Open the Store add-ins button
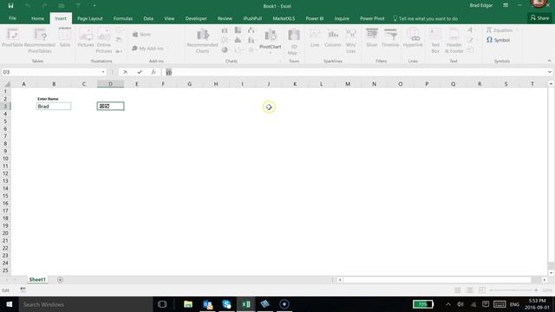 [142, 35]
